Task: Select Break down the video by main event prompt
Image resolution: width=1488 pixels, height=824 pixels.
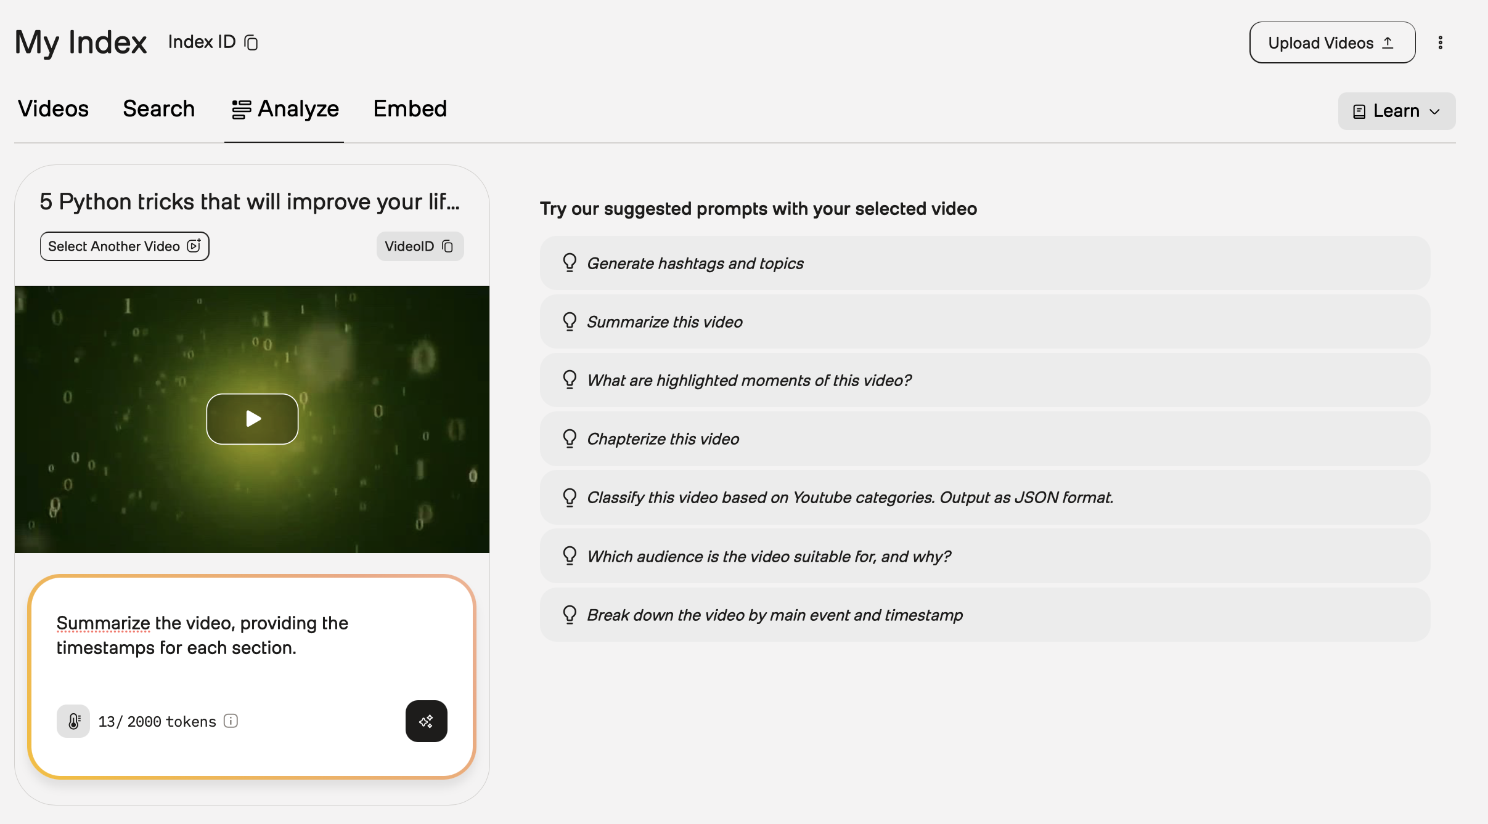Action: click(x=774, y=615)
